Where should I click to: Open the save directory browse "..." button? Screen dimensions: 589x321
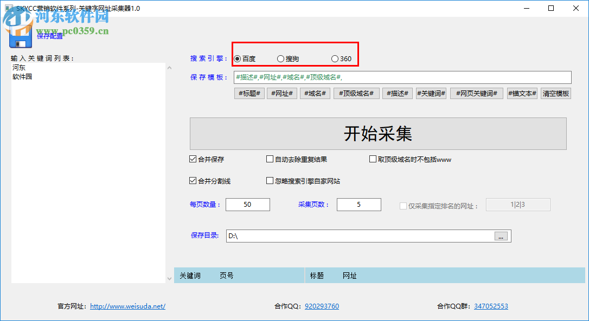click(501, 235)
